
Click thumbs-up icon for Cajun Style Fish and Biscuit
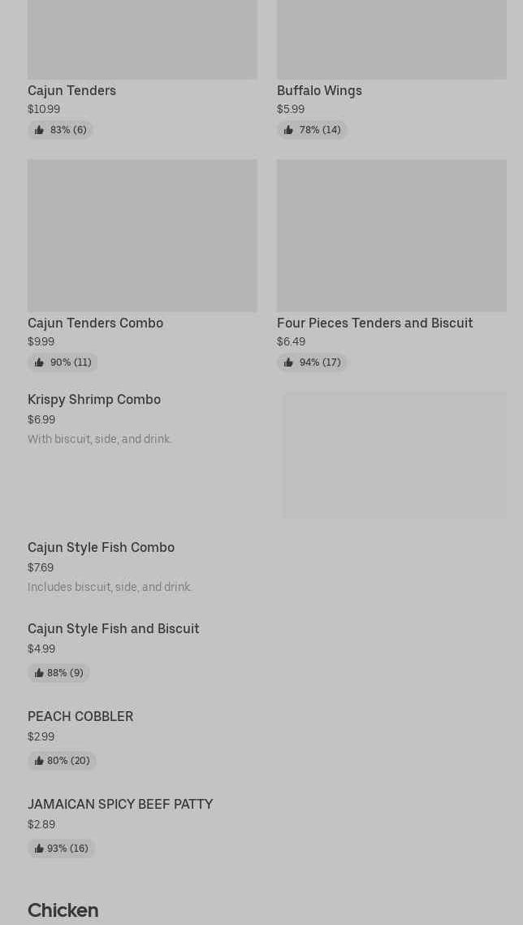pyautogui.click(x=39, y=673)
